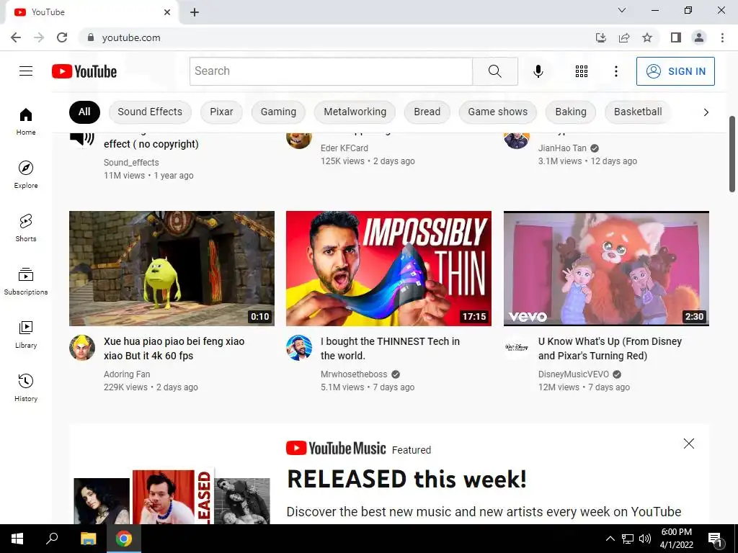Open the YouTube apps grid icon
This screenshot has width=738, height=553.
[582, 71]
